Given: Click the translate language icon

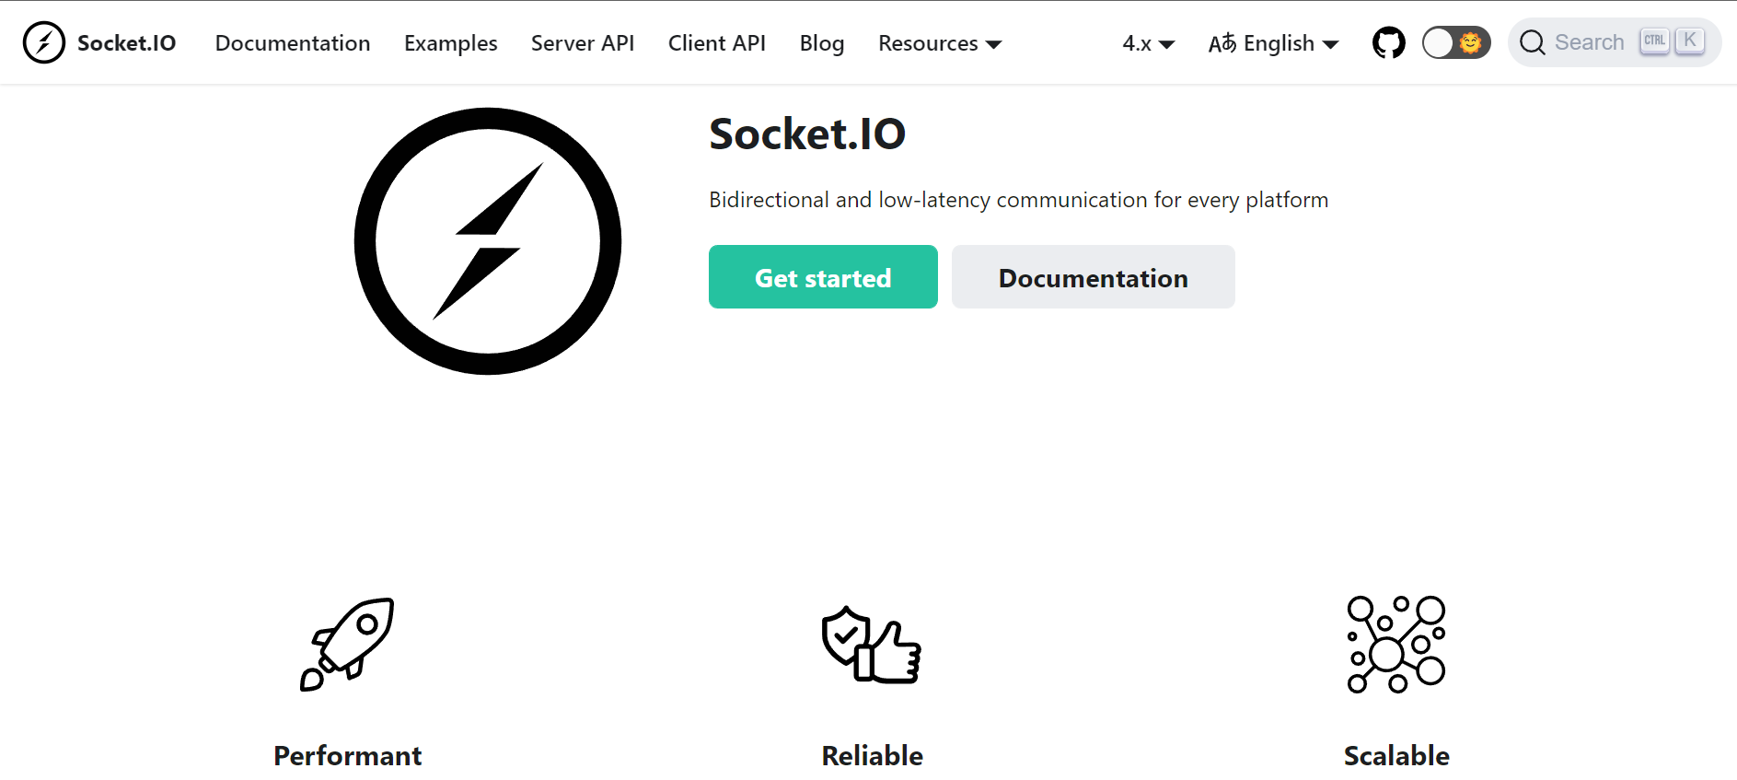Looking at the screenshot, I should [x=1222, y=43].
